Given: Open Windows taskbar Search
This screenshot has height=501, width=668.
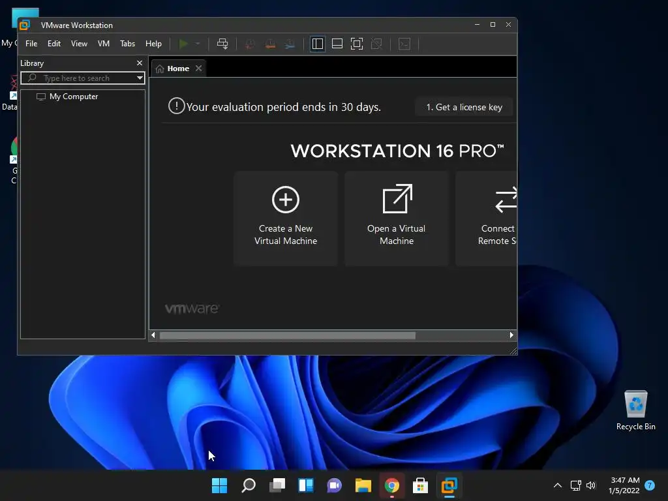Looking at the screenshot, I should [249, 485].
